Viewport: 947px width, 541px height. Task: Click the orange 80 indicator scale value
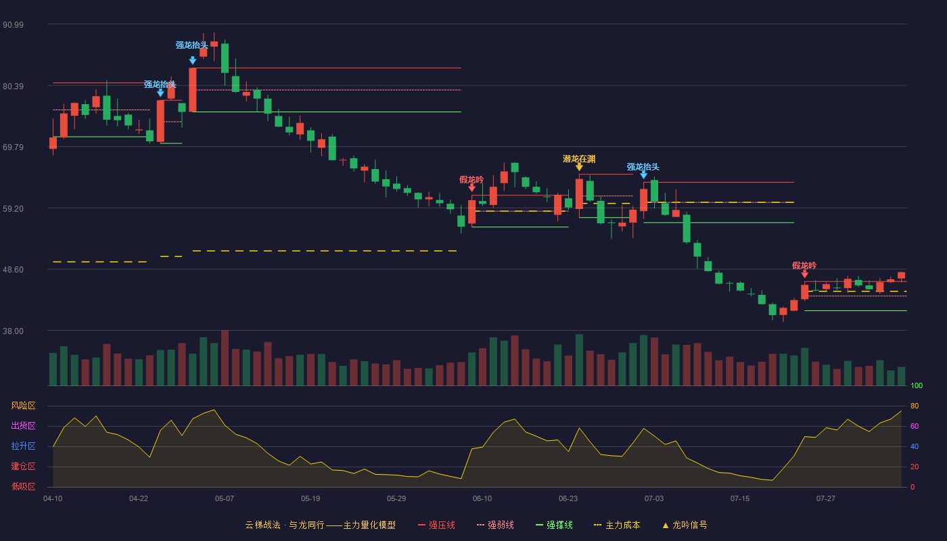(x=915, y=406)
